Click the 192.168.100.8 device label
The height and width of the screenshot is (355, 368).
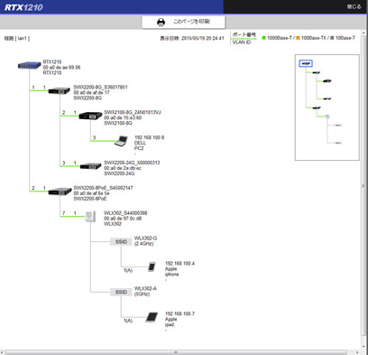pyautogui.click(x=150, y=137)
